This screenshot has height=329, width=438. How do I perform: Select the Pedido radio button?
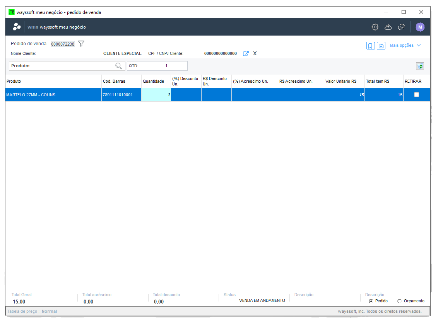click(371, 301)
